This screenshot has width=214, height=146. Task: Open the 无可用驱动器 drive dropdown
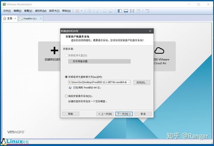pos(99,61)
